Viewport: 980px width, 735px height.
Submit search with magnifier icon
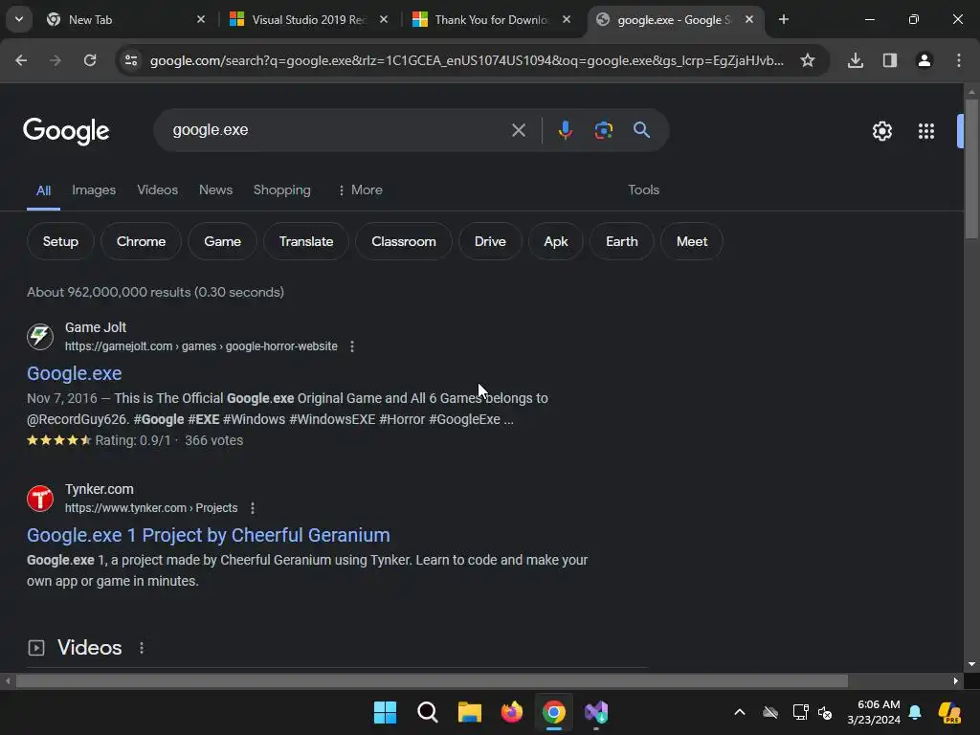click(x=642, y=130)
